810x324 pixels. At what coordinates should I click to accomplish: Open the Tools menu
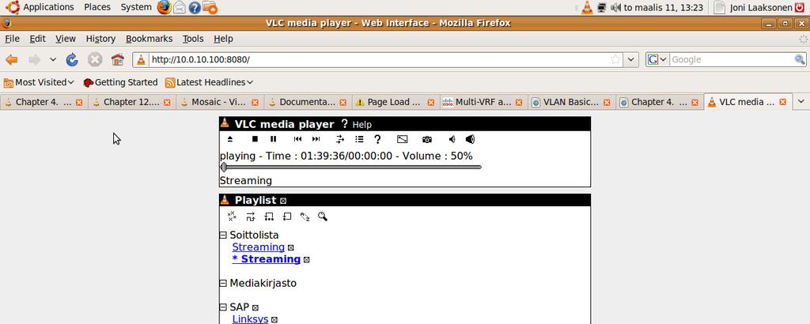193,39
